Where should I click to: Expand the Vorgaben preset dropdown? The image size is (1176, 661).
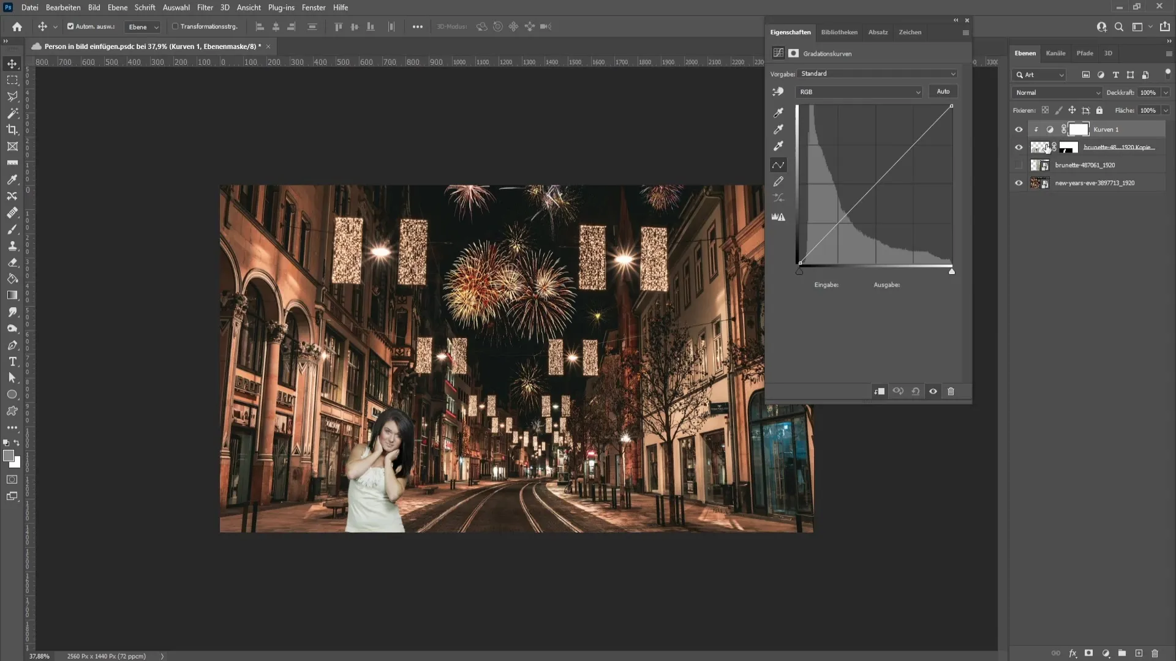[954, 73]
